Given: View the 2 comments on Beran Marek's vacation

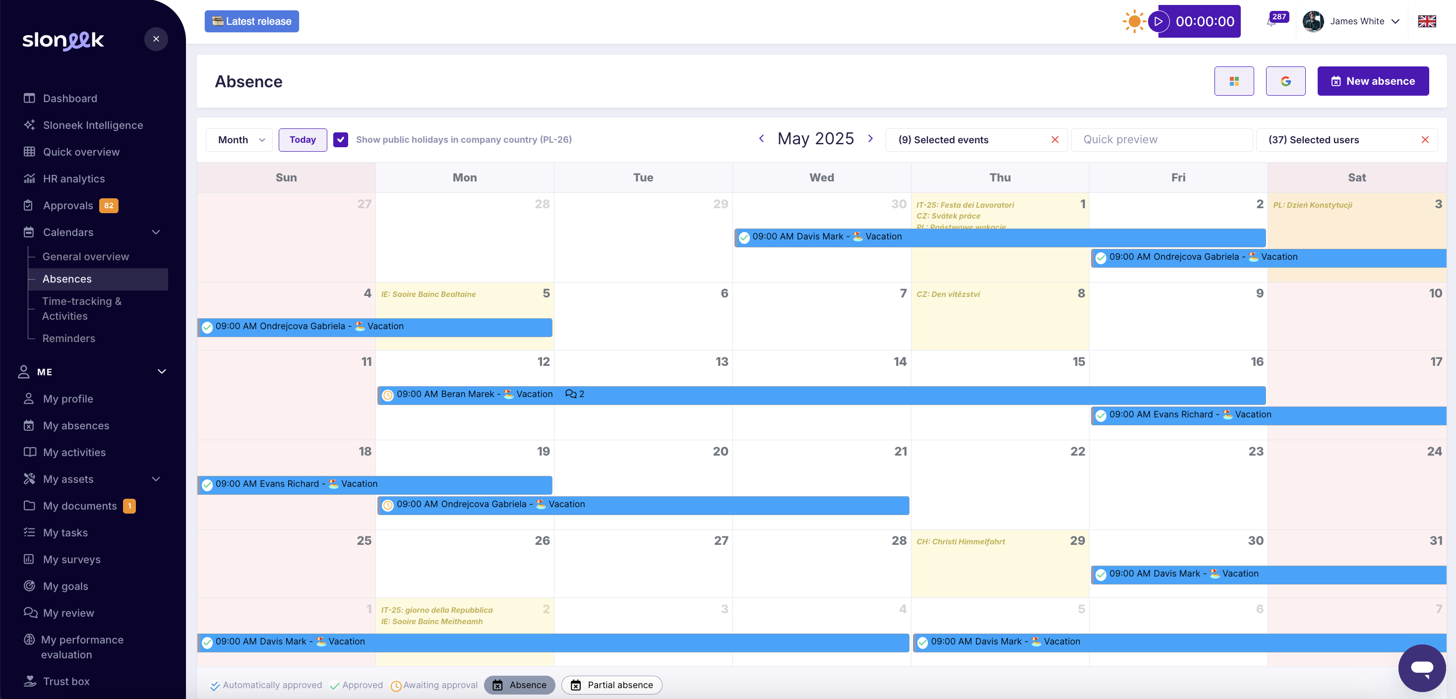Looking at the screenshot, I should click(x=574, y=394).
